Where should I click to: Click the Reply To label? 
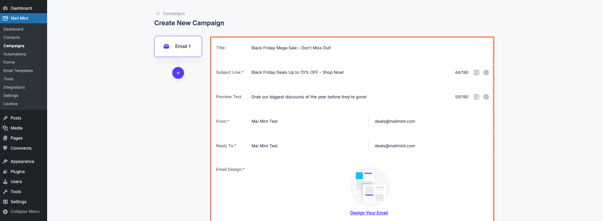click(226, 146)
